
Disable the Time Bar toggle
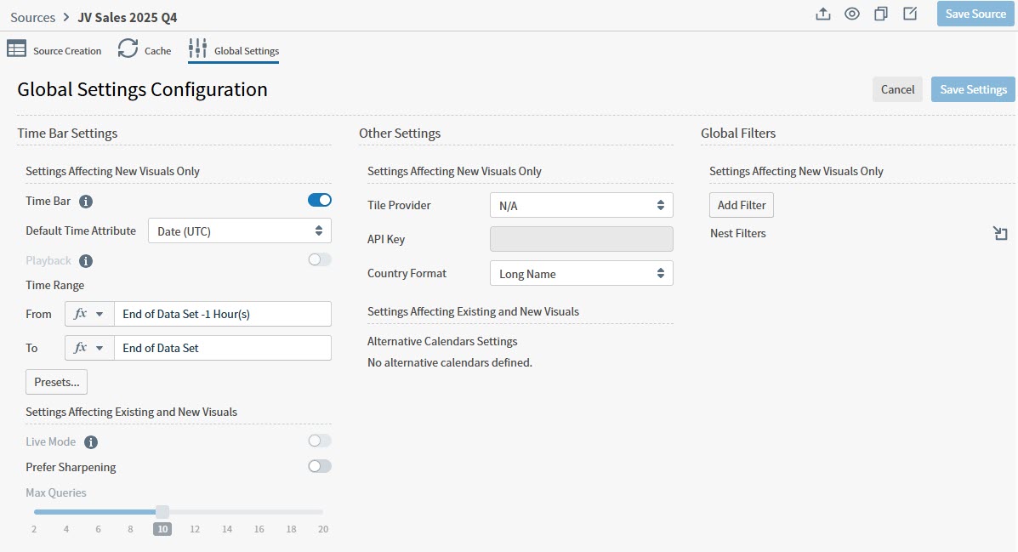pyautogui.click(x=320, y=199)
